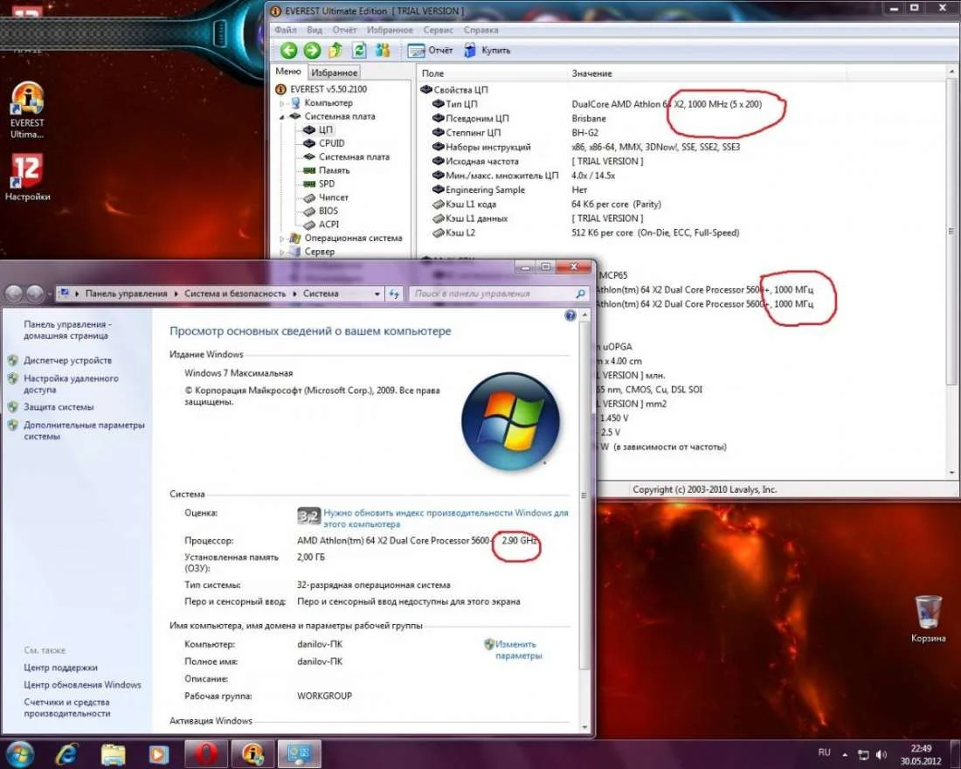
Task: Click the green Back arrow in EVEREST toolbar
Action: coord(288,51)
